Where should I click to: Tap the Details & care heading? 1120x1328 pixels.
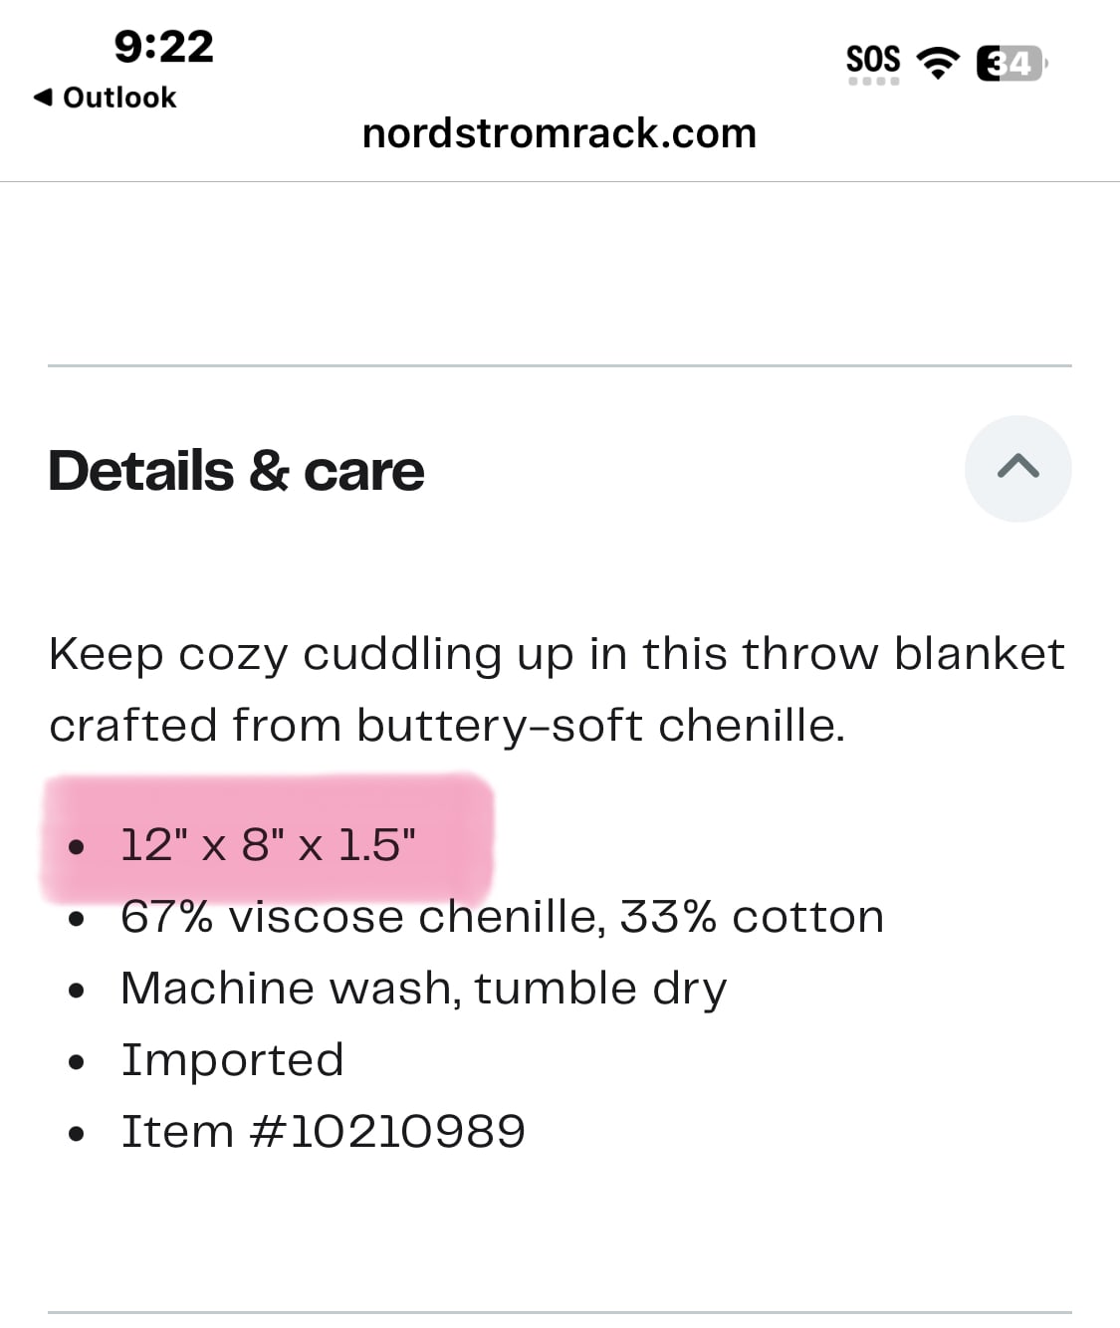click(237, 470)
